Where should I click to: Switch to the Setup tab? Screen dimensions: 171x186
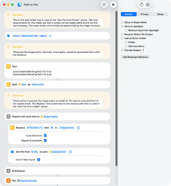160,14
